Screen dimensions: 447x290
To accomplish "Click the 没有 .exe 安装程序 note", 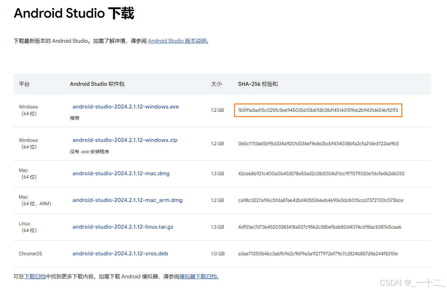I will pyautogui.click(x=89, y=152).
